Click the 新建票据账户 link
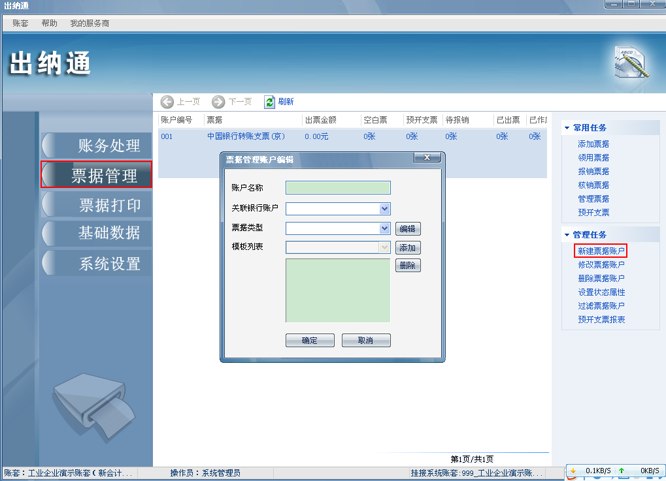This screenshot has width=666, height=481. pyautogui.click(x=601, y=251)
